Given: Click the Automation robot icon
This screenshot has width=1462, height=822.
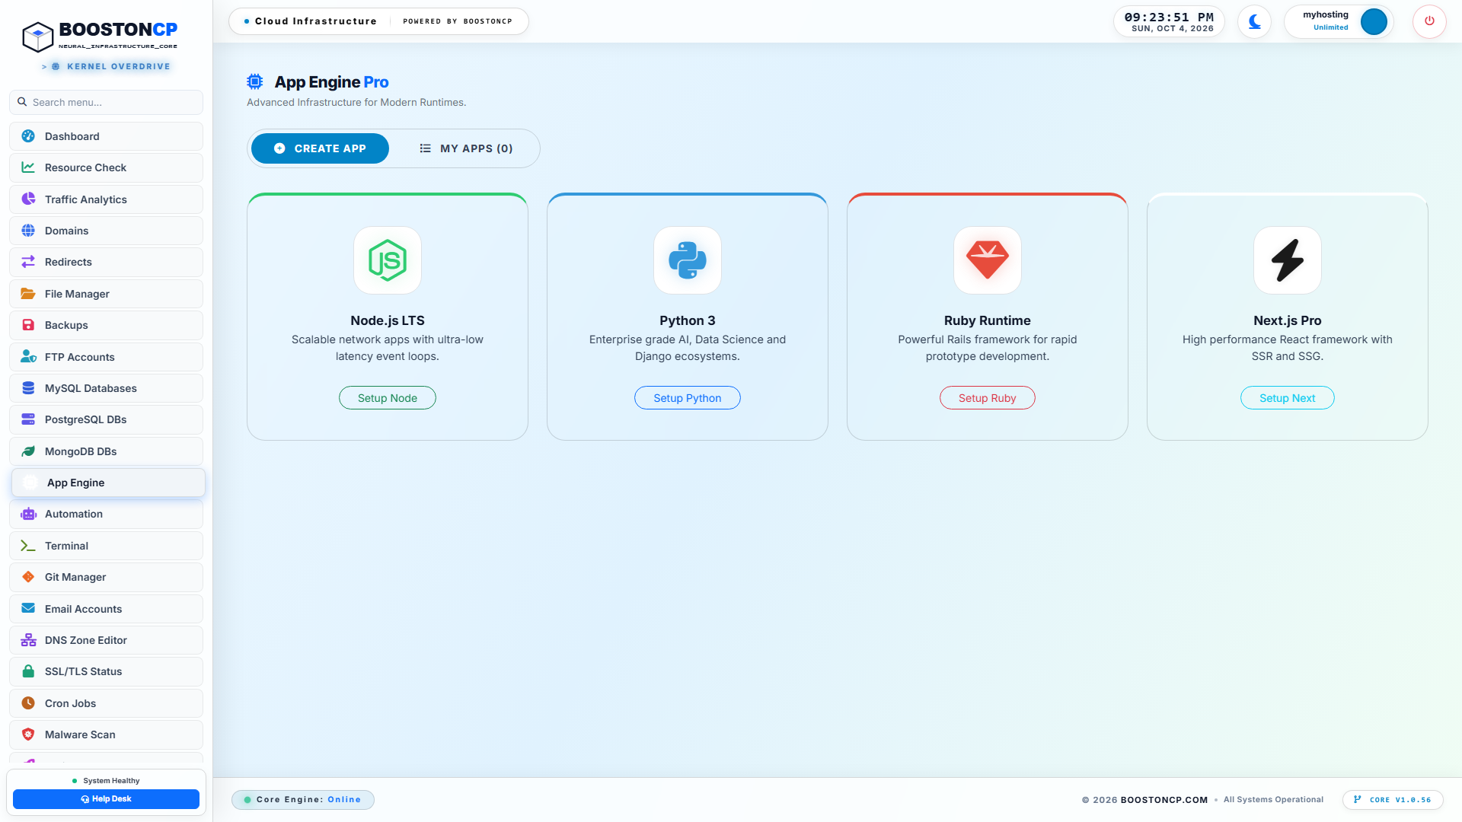Looking at the screenshot, I should [x=28, y=514].
